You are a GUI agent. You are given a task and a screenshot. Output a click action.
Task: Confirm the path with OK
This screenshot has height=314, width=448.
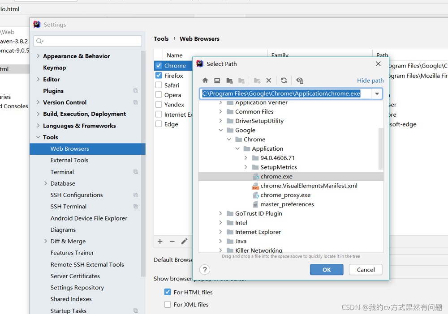point(327,270)
